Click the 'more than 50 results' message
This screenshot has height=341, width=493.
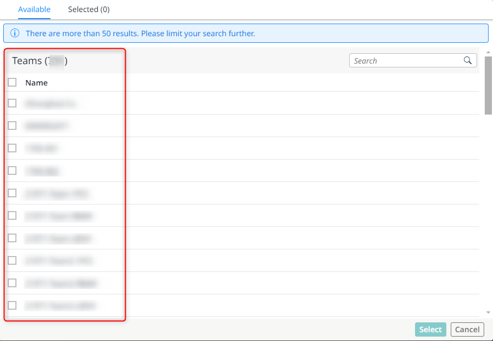[140, 33]
